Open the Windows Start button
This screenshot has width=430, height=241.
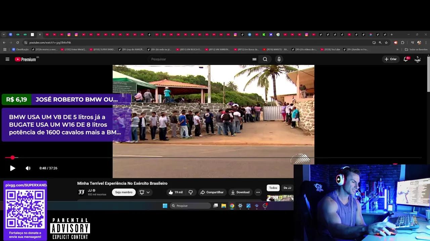click(165, 206)
